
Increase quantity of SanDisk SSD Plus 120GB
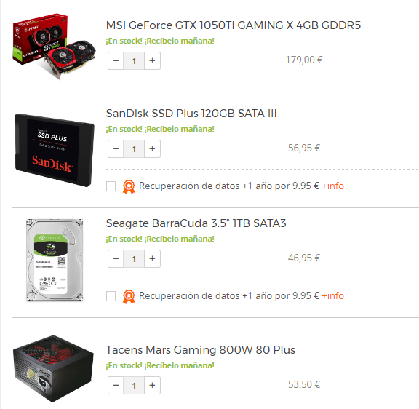pyautogui.click(x=152, y=149)
